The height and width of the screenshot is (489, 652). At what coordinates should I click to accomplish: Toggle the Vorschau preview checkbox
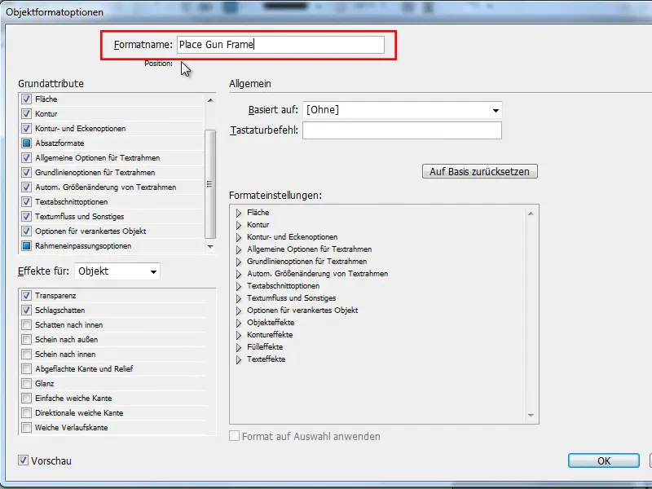pyautogui.click(x=24, y=460)
